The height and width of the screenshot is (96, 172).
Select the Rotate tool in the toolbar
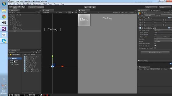(x=19, y=7)
